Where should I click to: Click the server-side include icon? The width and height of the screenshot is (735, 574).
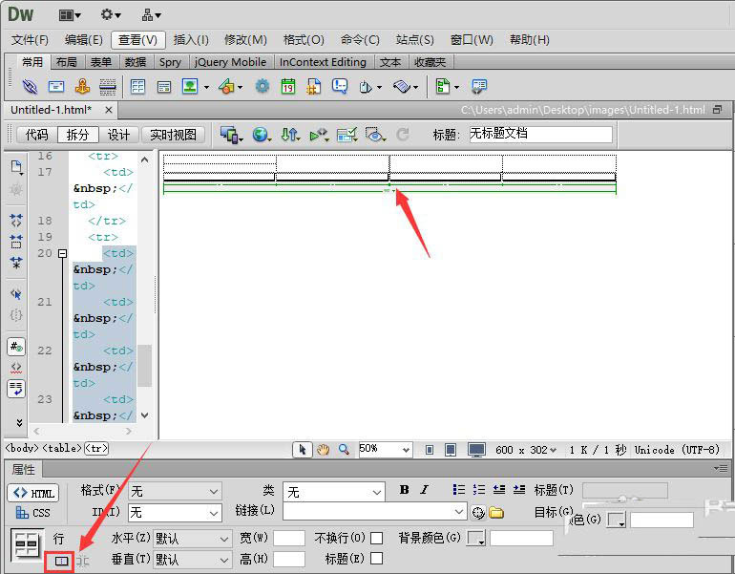314,86
